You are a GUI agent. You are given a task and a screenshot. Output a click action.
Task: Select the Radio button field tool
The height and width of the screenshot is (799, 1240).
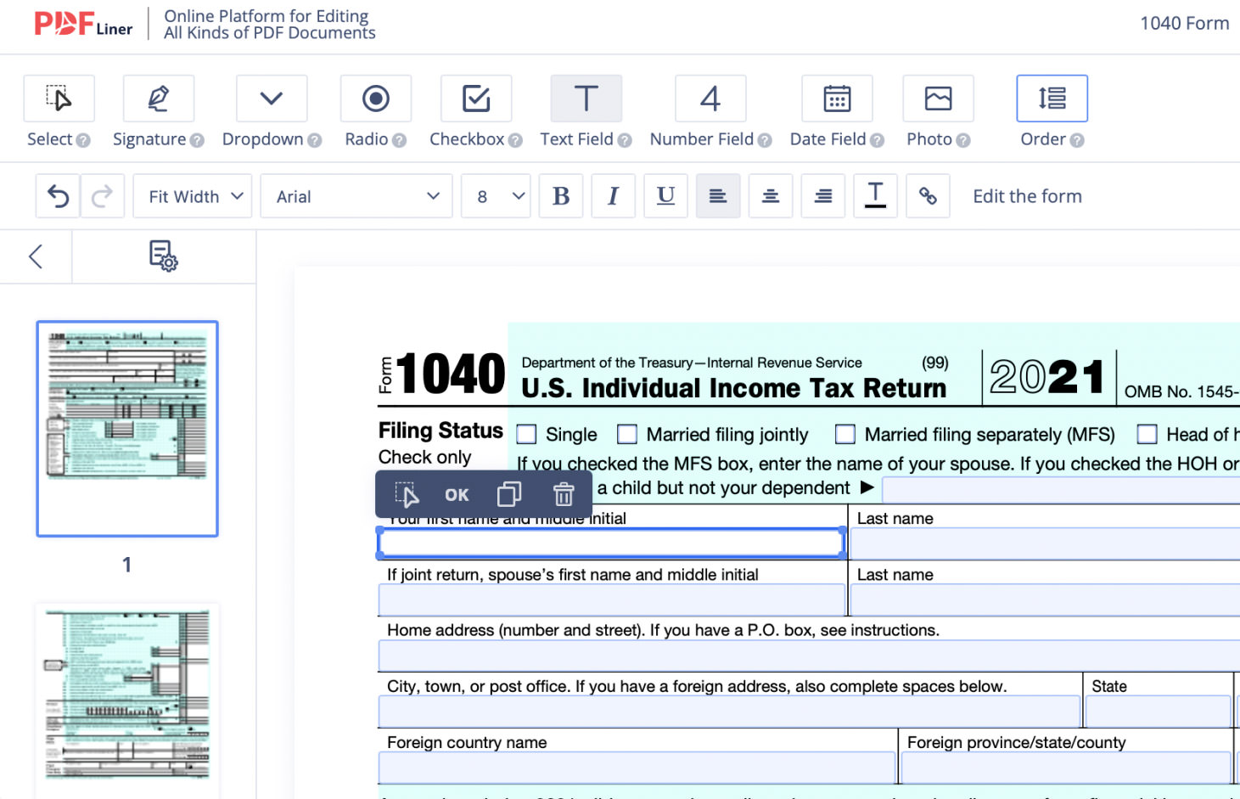376,98
